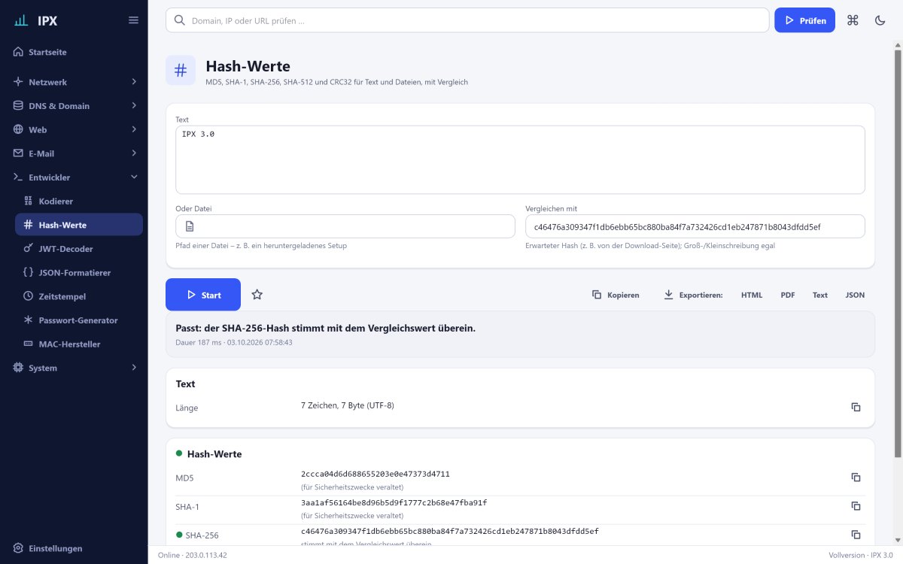Open Startseite in the sidebar

[x=74, y=52]
